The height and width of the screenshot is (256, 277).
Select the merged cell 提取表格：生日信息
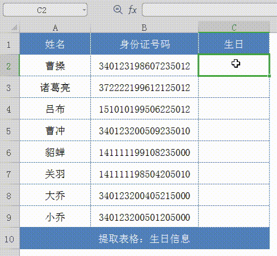click(145, 238)
